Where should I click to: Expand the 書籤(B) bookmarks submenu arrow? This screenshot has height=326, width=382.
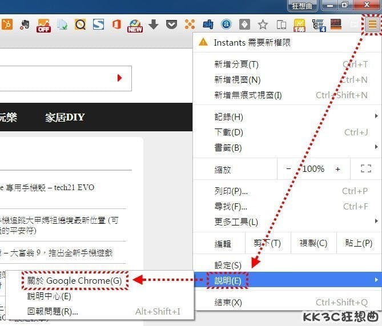point(376,147)
